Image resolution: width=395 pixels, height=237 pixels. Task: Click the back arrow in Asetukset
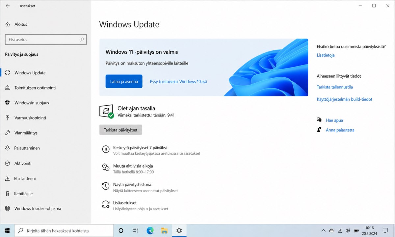[x=8, y=6]
